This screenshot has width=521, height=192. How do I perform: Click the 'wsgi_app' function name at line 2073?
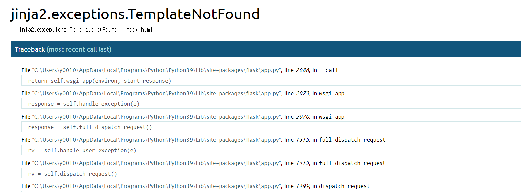click(x=332, y=93)
